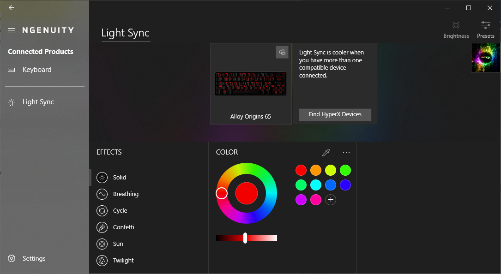Pick the red color swatch

301,170
